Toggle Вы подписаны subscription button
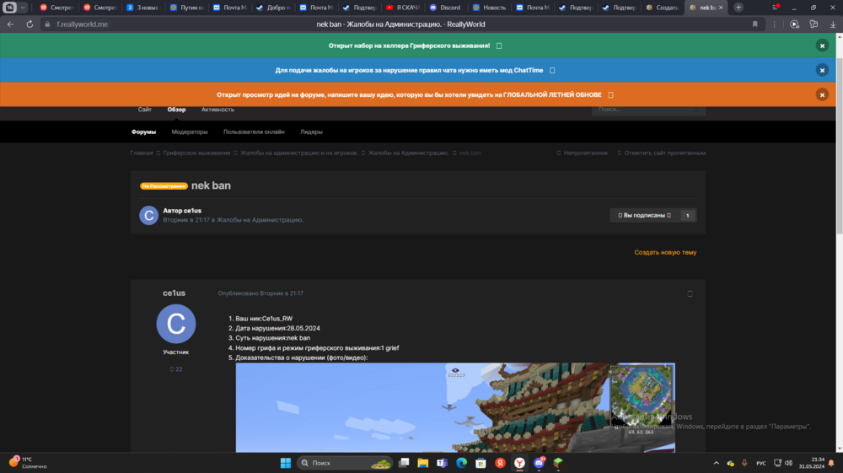 tap(644, 216)
